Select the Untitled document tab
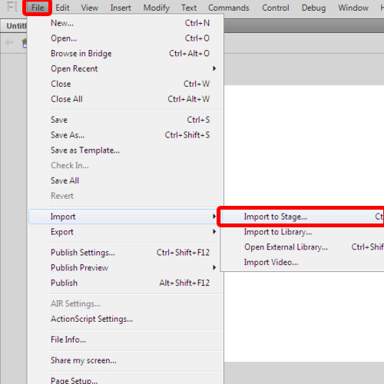Viewport: 384px width, 384px height. point(14,26)
